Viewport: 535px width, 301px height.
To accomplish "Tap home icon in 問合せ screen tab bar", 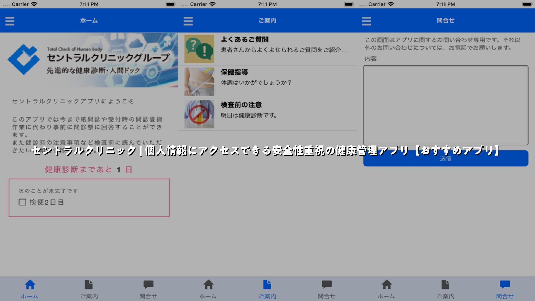I will tap(387, 285).
